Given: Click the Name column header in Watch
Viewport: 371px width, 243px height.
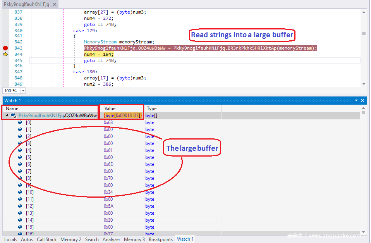Looking at the screenshot, I should (12, 109).
